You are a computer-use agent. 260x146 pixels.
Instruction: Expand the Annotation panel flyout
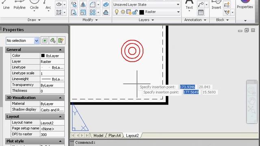tap(205, 20)
